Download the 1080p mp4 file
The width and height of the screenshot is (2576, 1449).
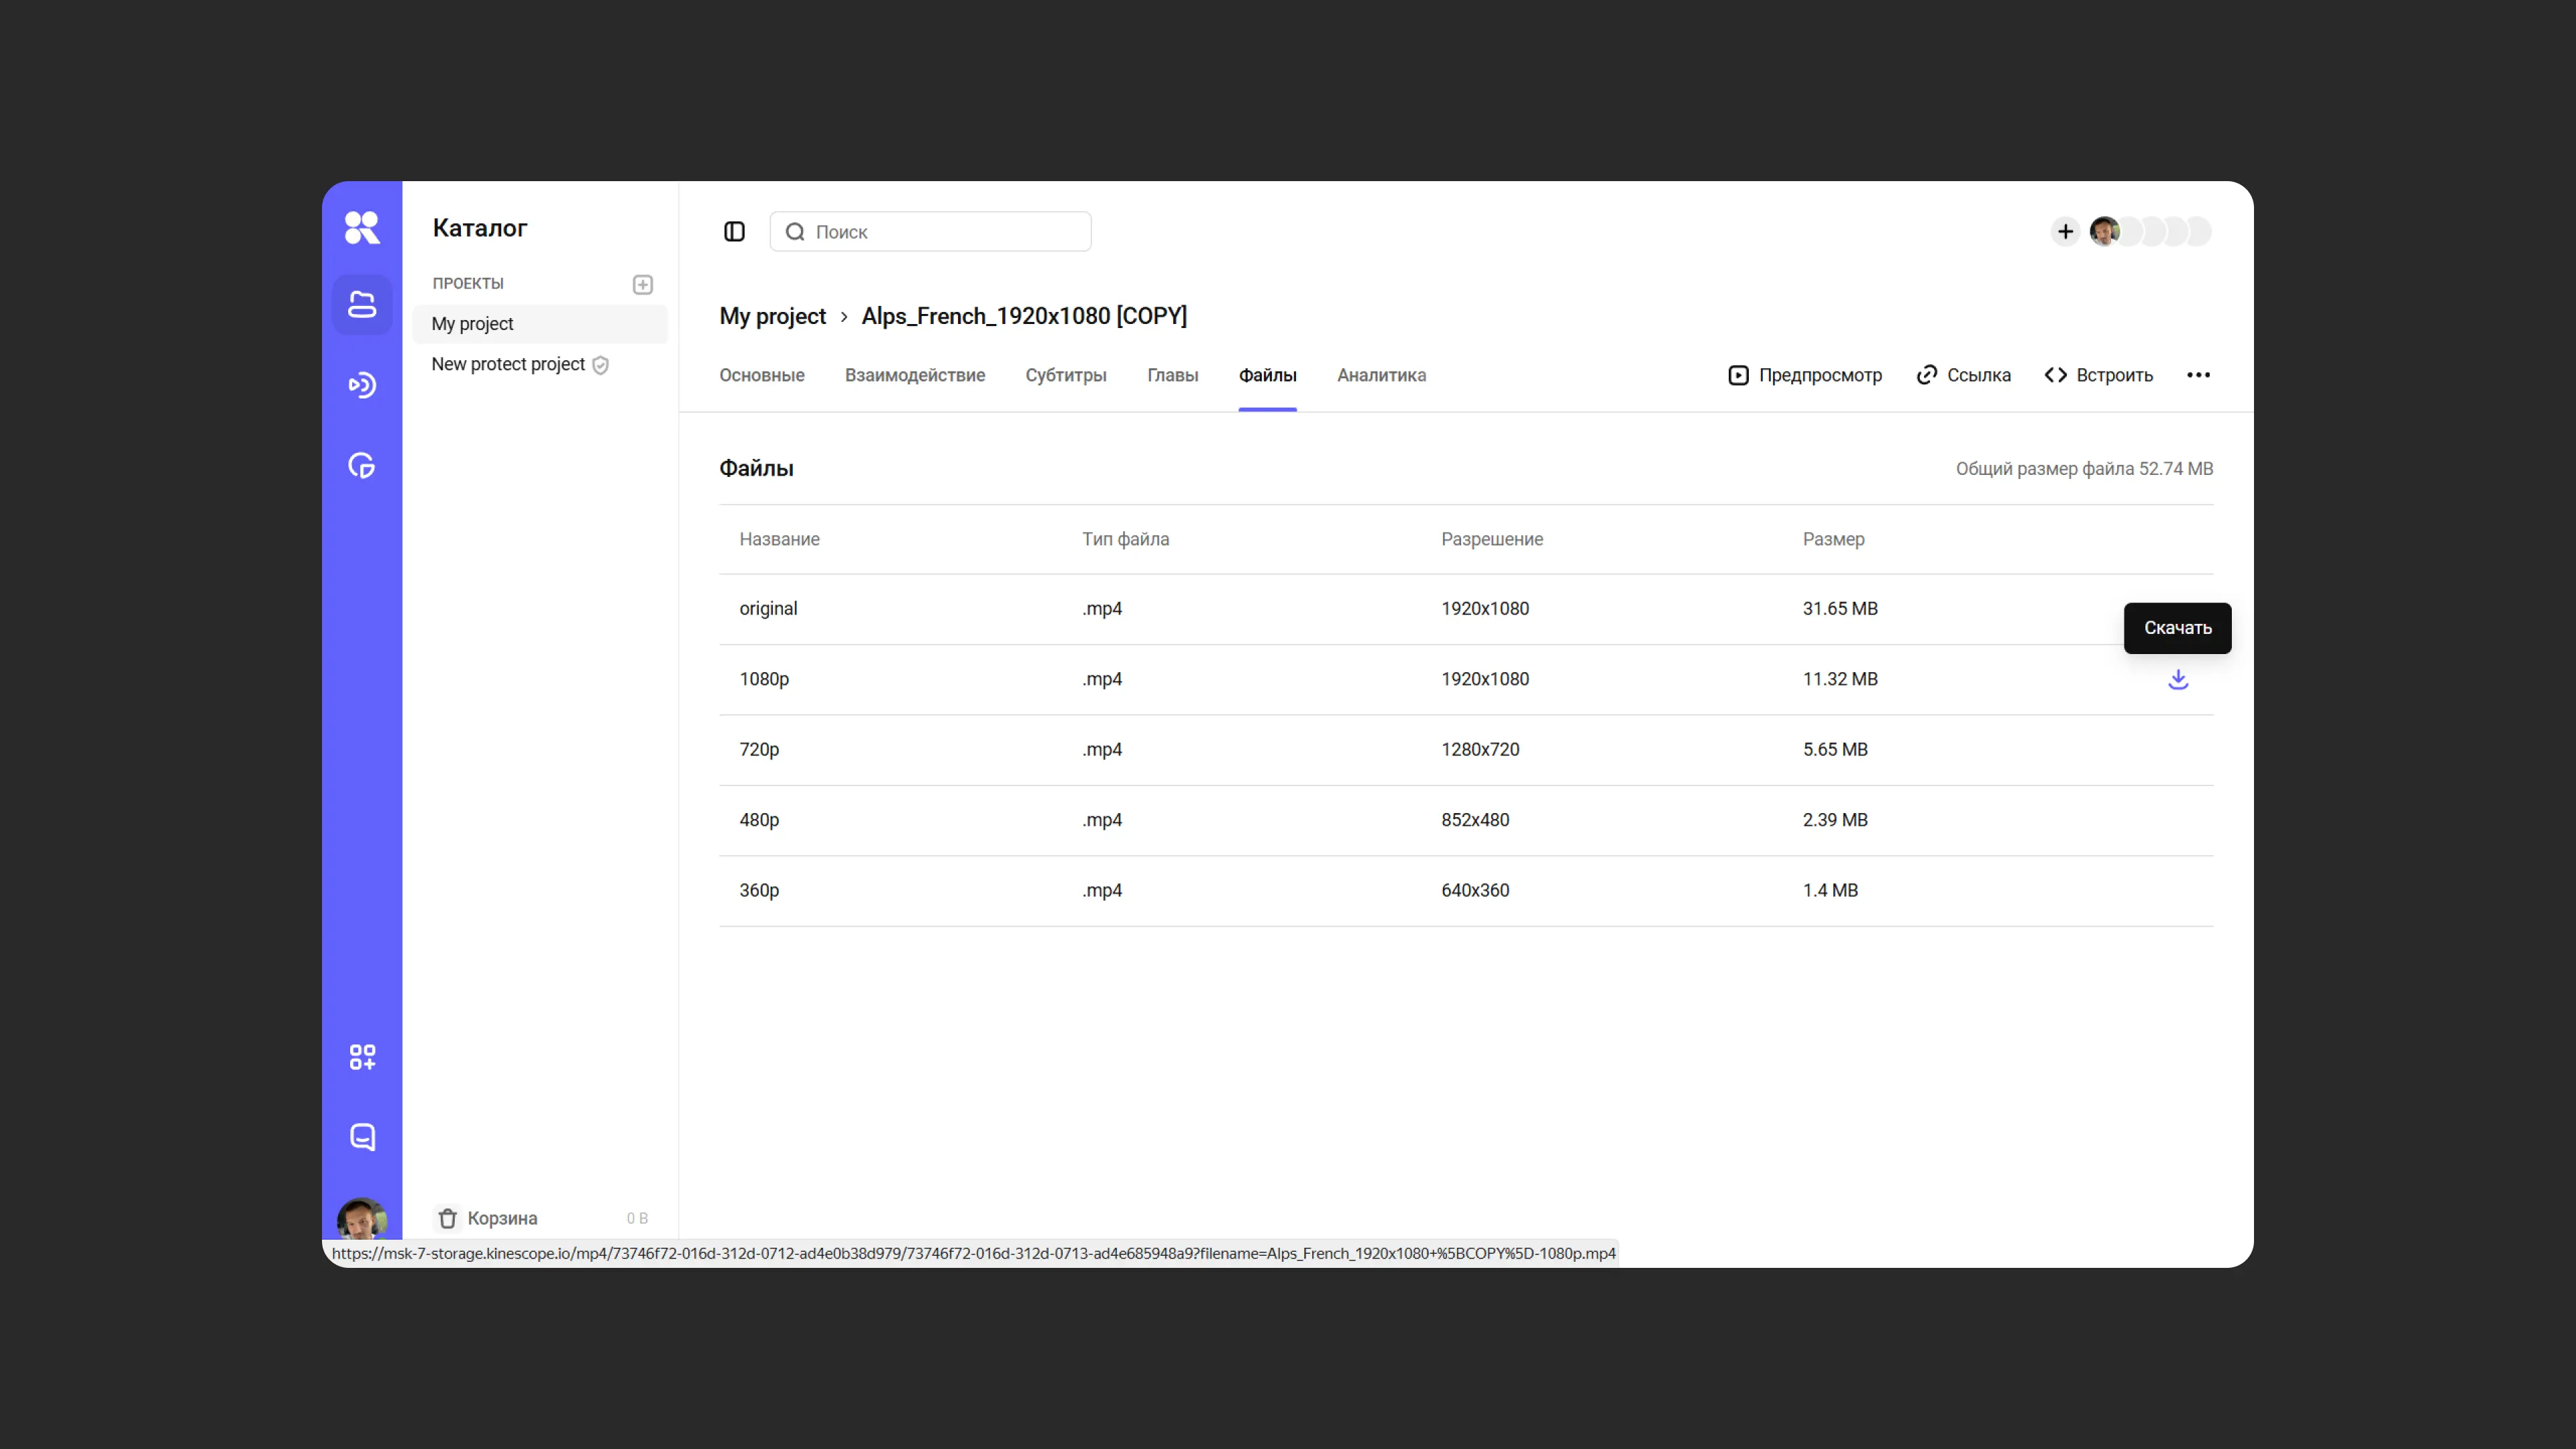2177,680
